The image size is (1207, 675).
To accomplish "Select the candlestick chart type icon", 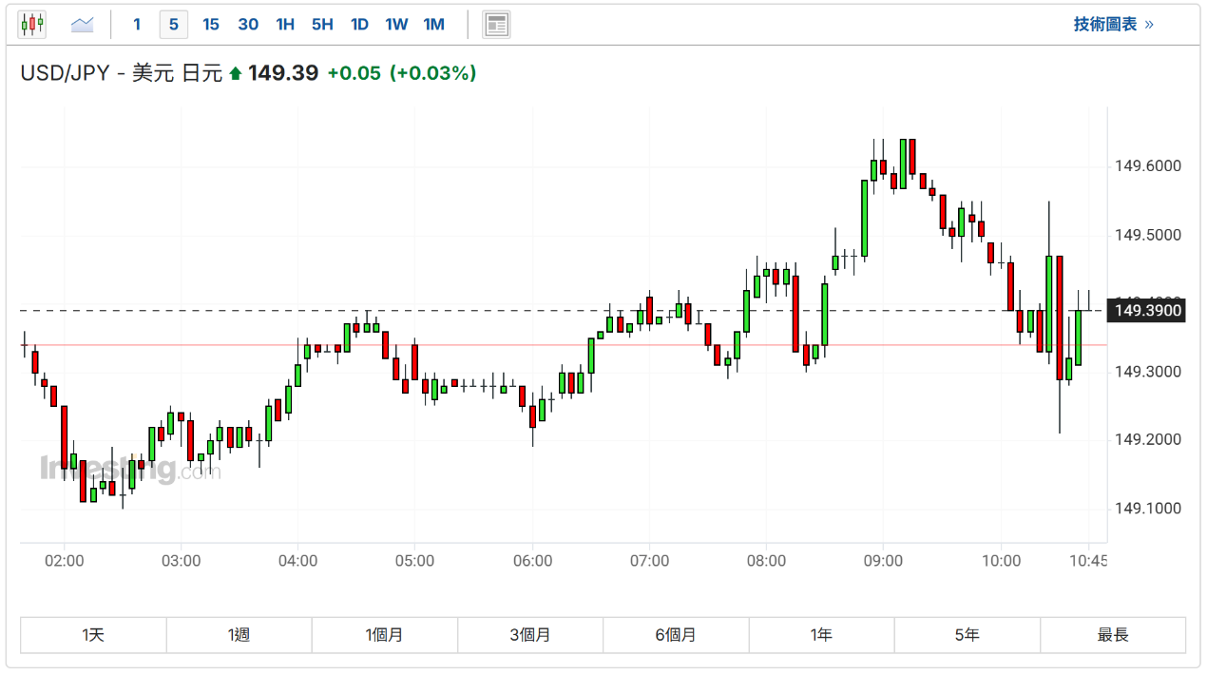I will 32,24.
